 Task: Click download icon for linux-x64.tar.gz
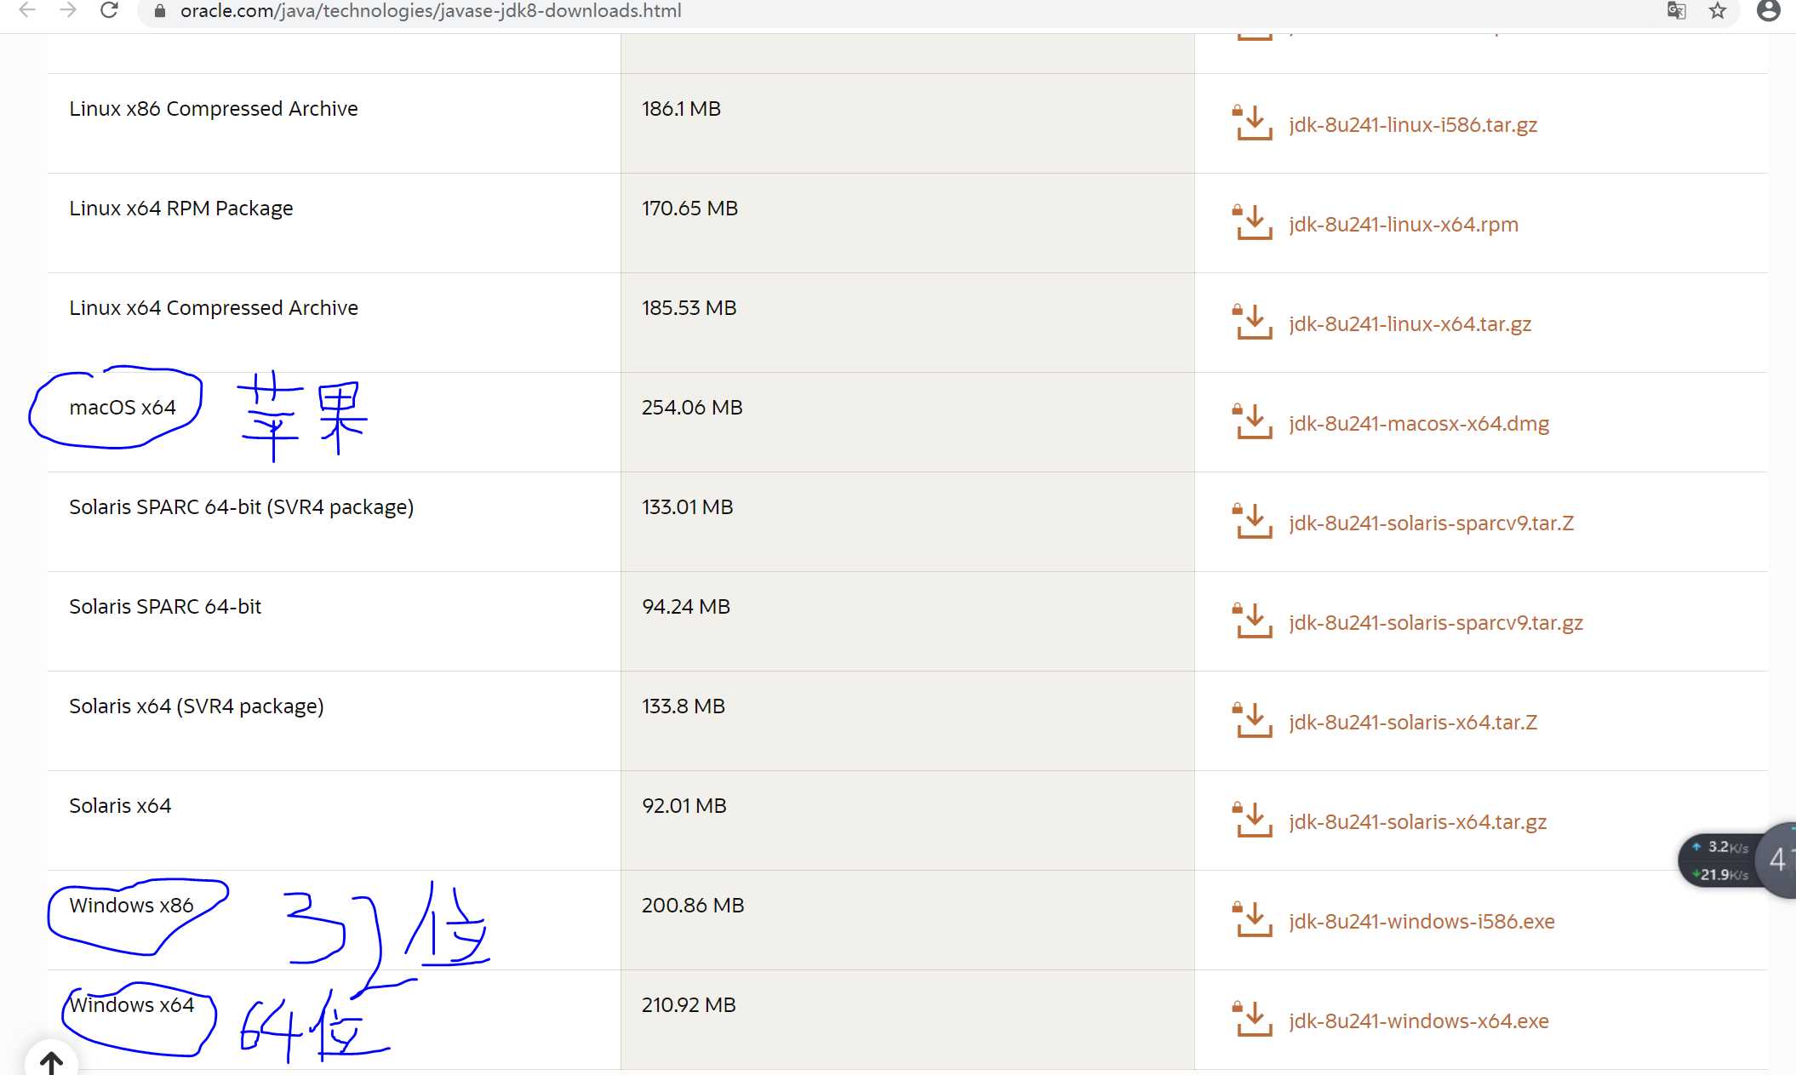click(x=1252, y=323)
